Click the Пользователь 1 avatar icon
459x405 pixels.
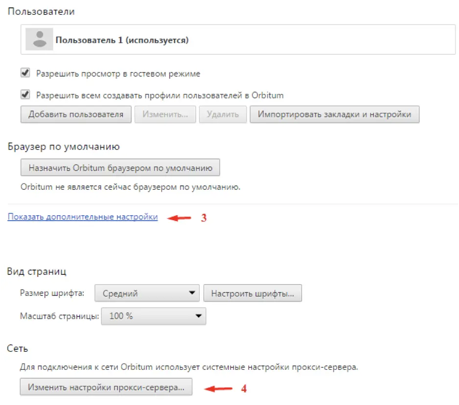click(39, 39)
